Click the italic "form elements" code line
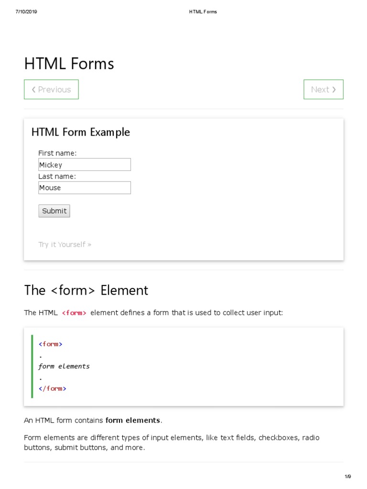Image resolution: width=367 pixels, height=489 pixels. click(x=64, y=366)
